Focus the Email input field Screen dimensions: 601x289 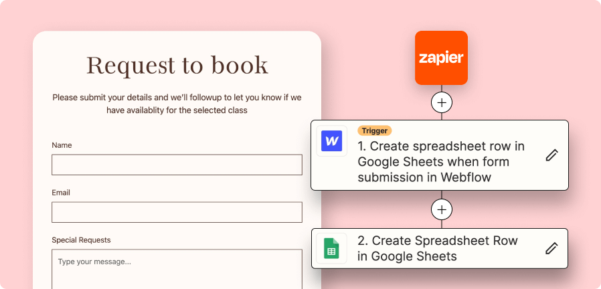pyautogui.click(x=177, y=212)
